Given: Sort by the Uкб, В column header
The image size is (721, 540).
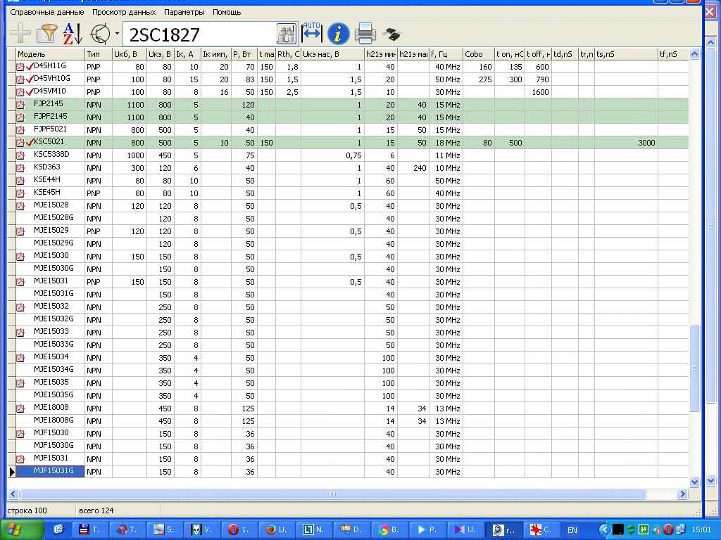Looking at the screenshot, I should click(130, 54).
